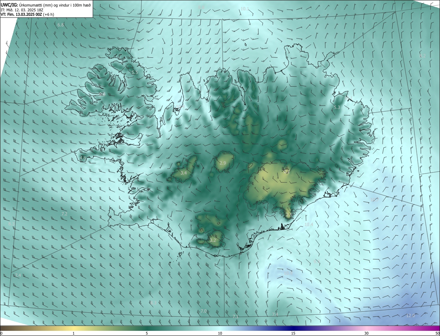Click the map value label 6.8
The height and width of the screenshot is (336, 440).
click(x=60, y=25)
